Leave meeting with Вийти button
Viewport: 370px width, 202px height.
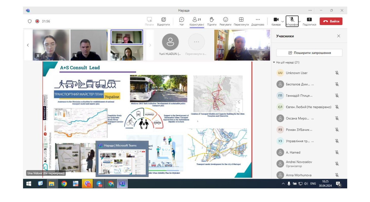tap(331, 21)
